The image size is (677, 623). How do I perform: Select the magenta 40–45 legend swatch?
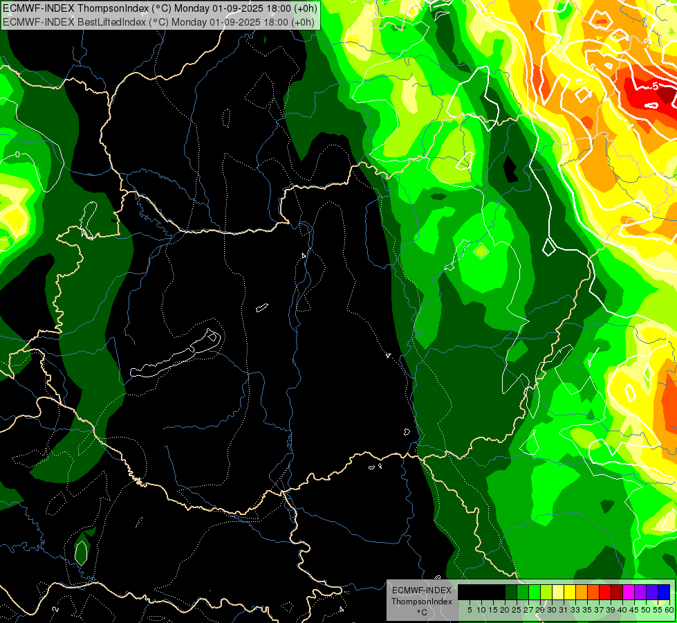[x=629, y=592]
